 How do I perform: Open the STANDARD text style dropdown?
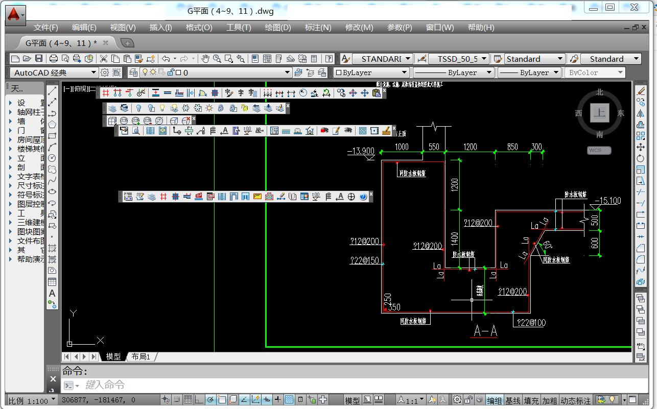[x=382, y=59]
